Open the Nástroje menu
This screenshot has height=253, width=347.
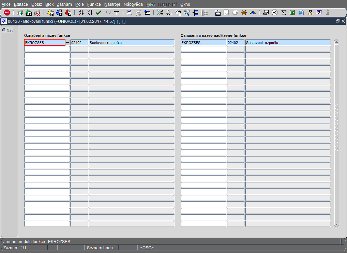(112, 4)
